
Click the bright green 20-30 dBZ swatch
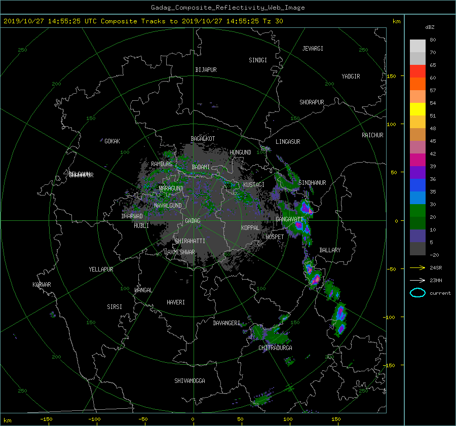click(x=417, y=211)
